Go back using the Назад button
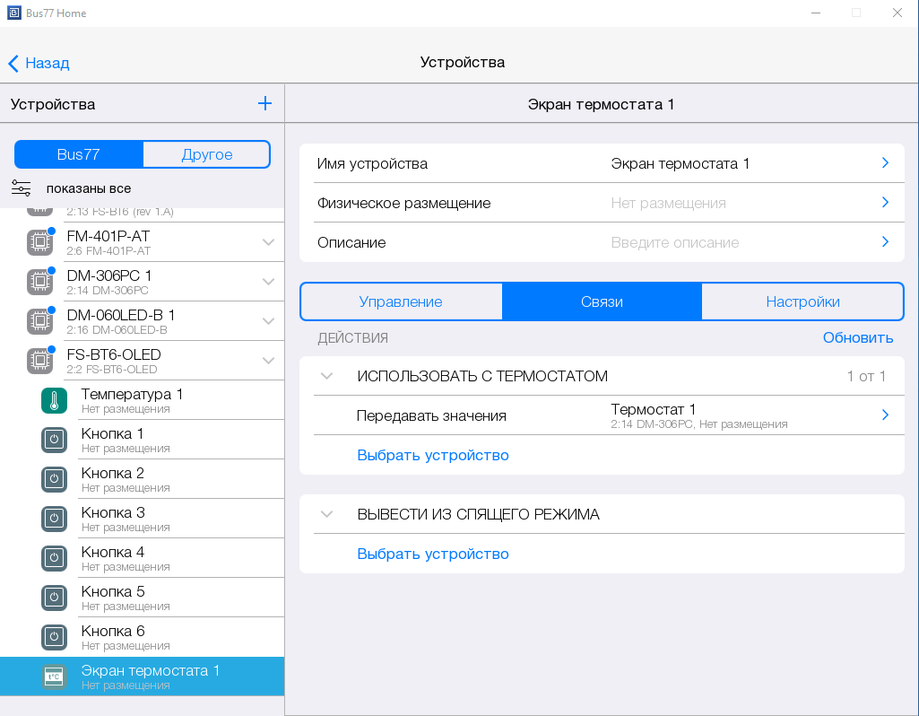Image resolution: width=919 pixels, height=716 pixels. pyautogui.click(x=39, y=63)
